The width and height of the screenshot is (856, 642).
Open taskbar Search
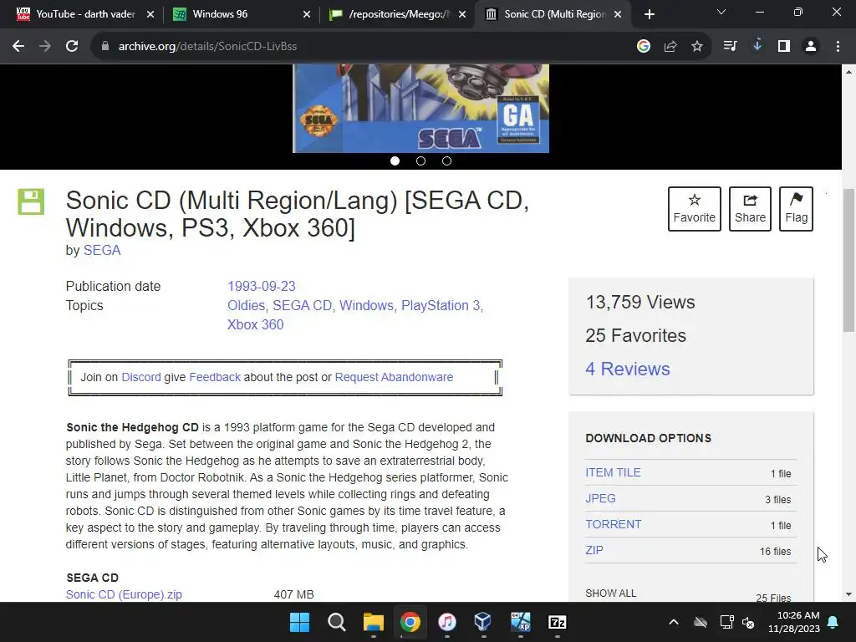coord(336,622)
